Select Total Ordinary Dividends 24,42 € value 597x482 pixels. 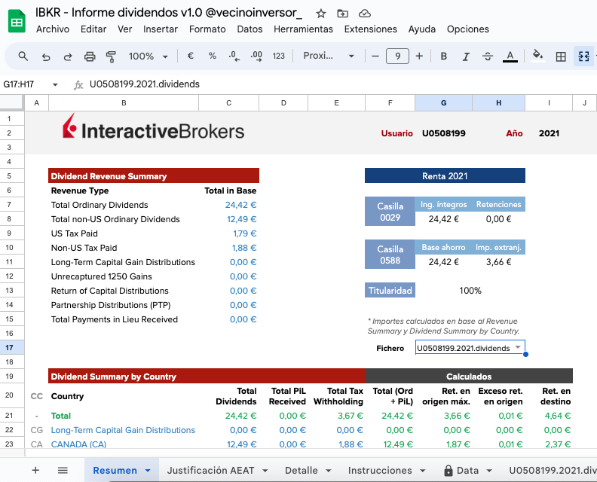[240, 205]
